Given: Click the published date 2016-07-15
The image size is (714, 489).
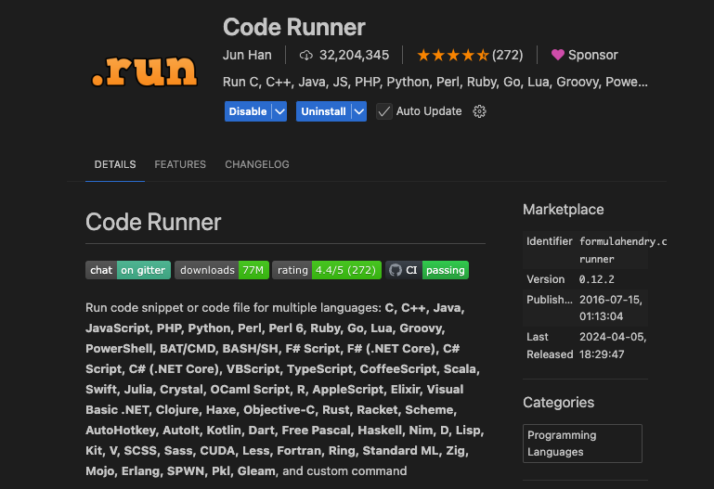Looking at the screenshot, I should click(x=611, y=308).
